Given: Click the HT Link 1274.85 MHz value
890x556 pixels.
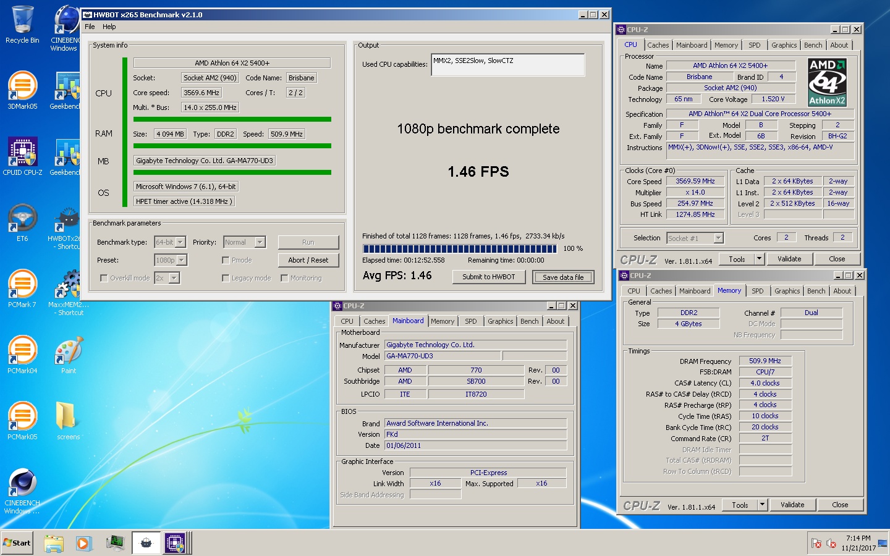Looking at the screenshot, I should pyautogui.click(x=695, y=214).
